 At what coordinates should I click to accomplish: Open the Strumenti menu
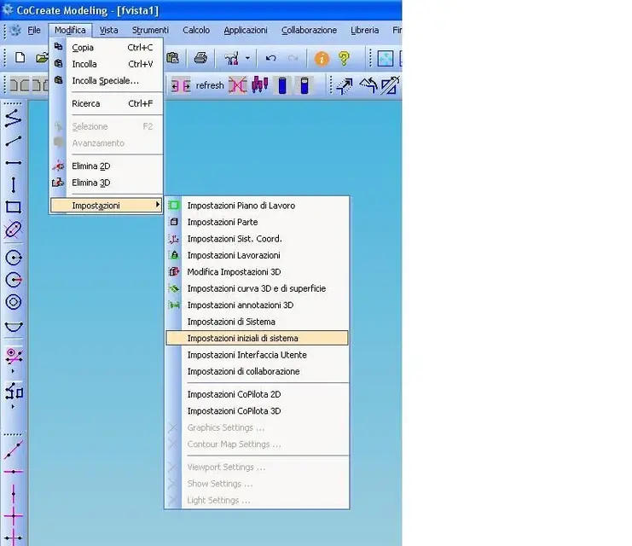click(150, 30)
